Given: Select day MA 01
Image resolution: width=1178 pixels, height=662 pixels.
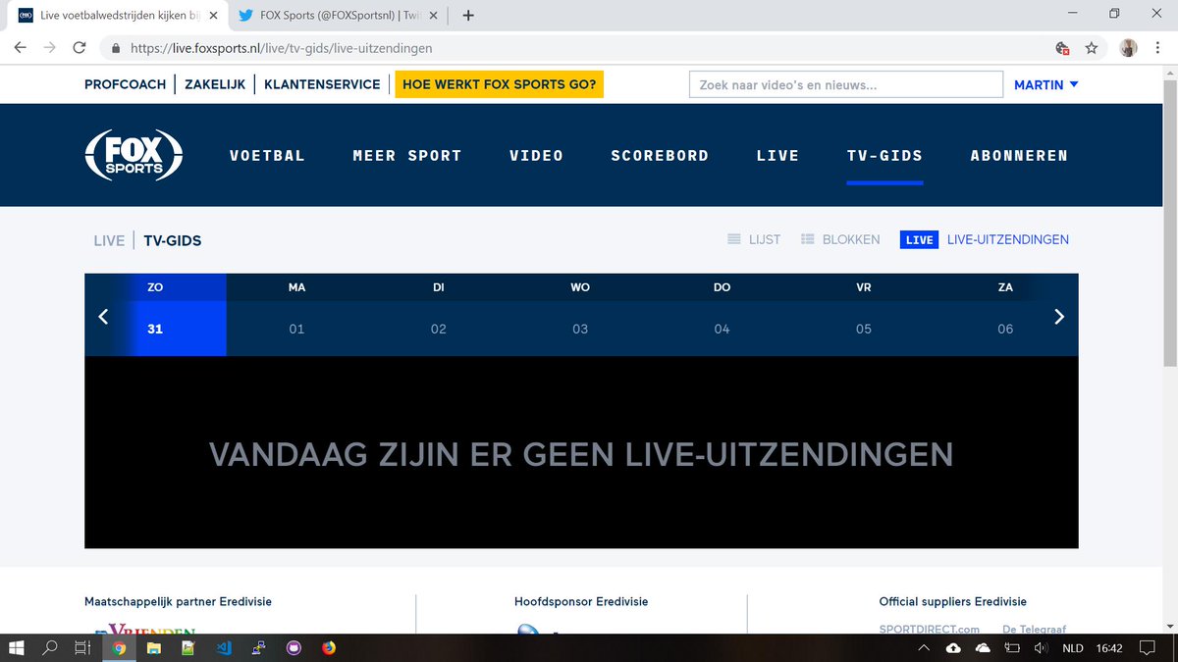Looking at the screenshot, I should click(x=296, y=315).
